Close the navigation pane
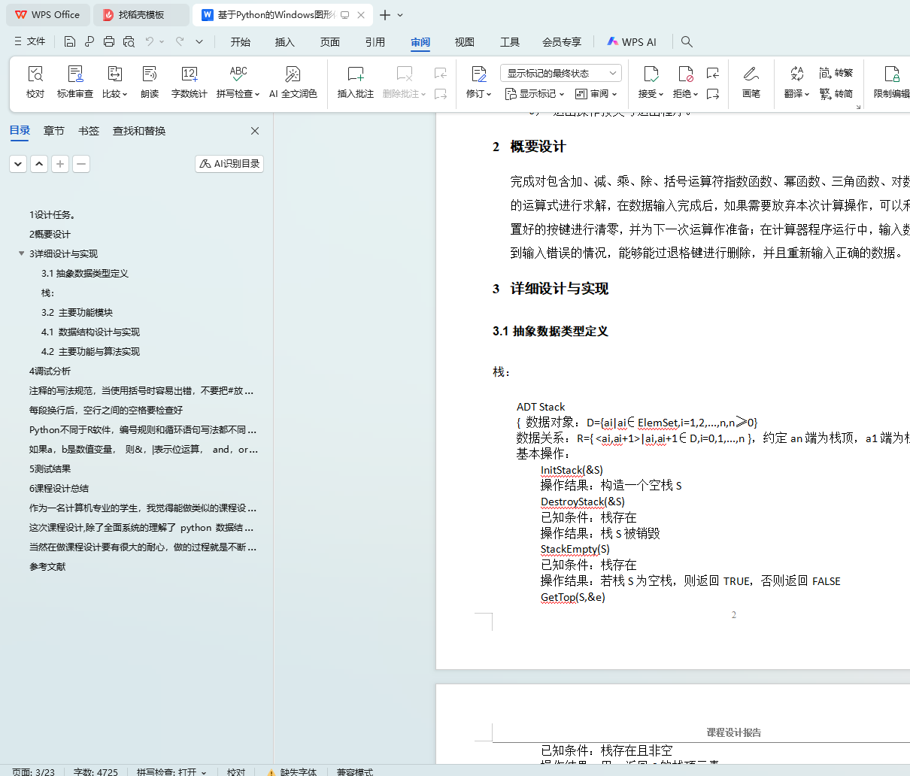910x776 pixels. click(x=255, y=131)
